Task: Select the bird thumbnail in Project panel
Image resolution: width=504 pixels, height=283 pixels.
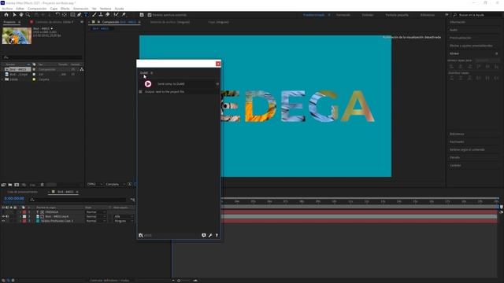Action: point(17,35)
